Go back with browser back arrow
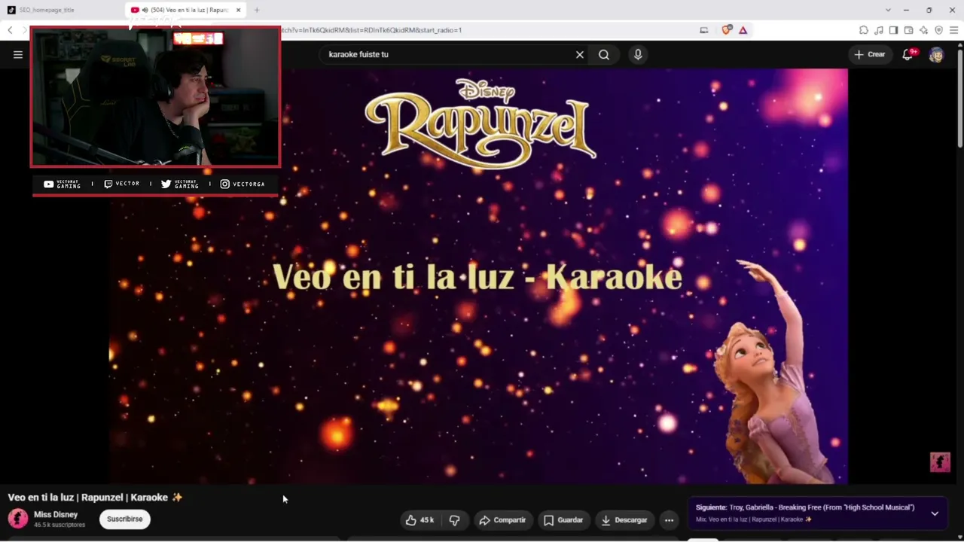964x542 pixels. click(10, 30)
